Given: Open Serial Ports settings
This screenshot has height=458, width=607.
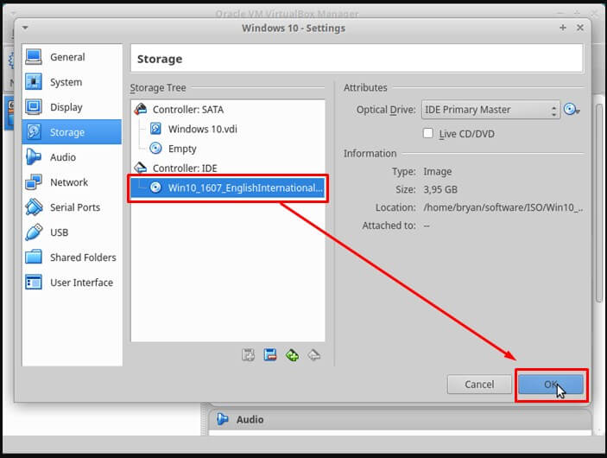Looking at the screenshot, I should (x=72, y=207).
